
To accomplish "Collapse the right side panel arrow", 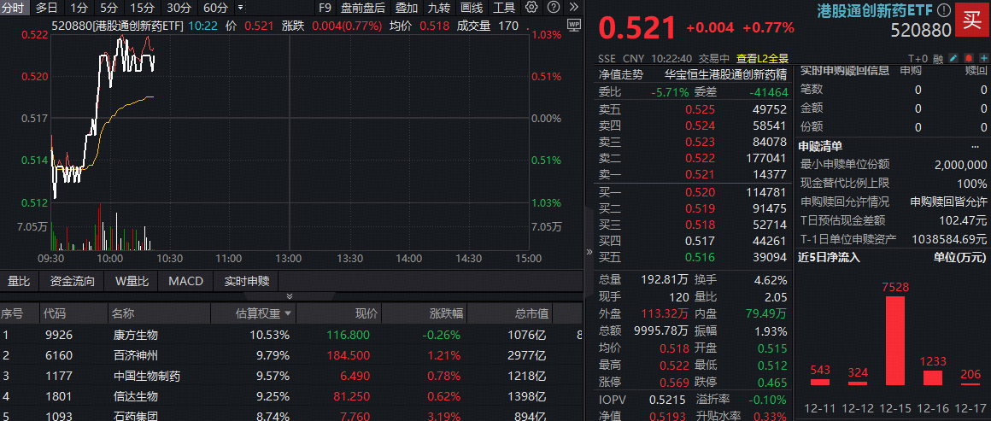I will pyautogui.click(x=588, y=252).
